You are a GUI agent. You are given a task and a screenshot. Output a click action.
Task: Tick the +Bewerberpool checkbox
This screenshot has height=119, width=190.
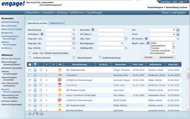tap(74, 57)
